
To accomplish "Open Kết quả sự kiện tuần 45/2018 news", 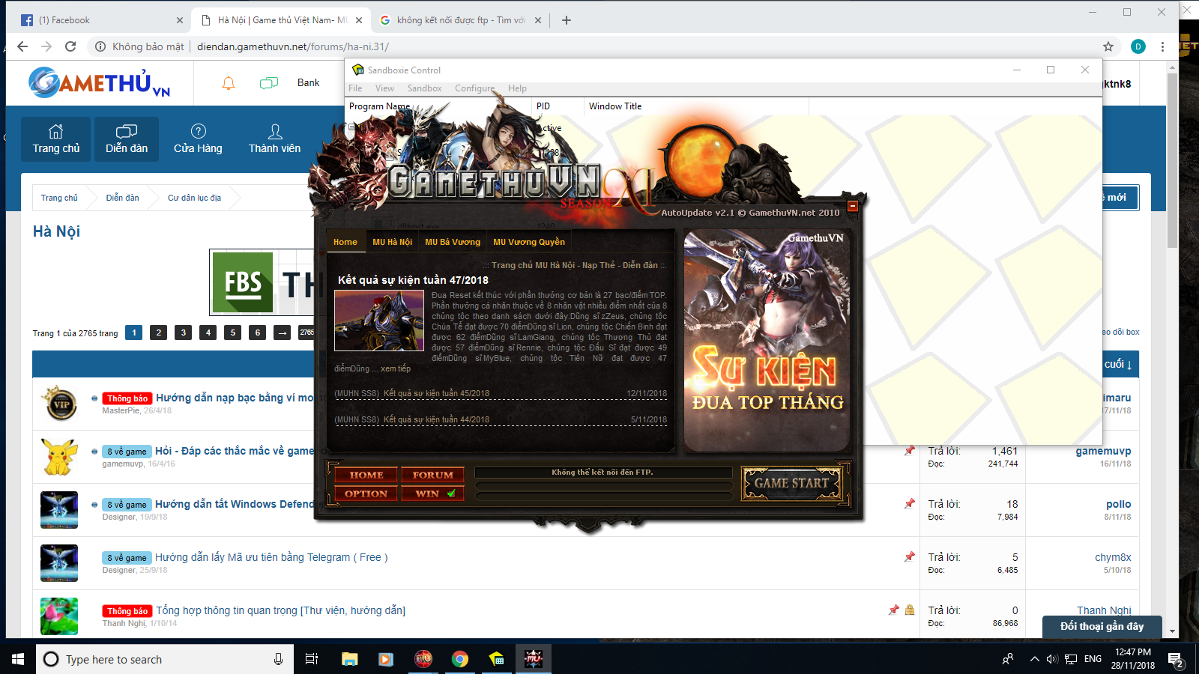I will (x=437, y=393).
